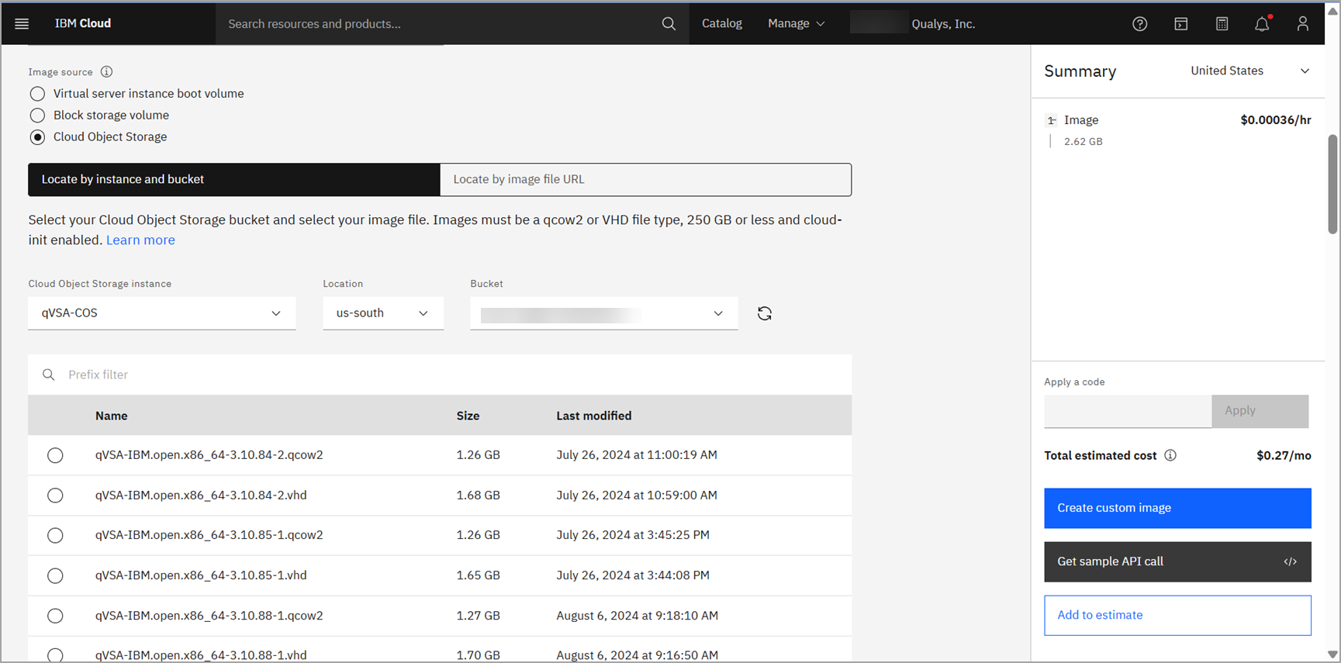Select qVSA-IBM 3.10.84-2.qcow2 image file
Image resolution: width=1341 pixels, height=663 pixels.
55,455
